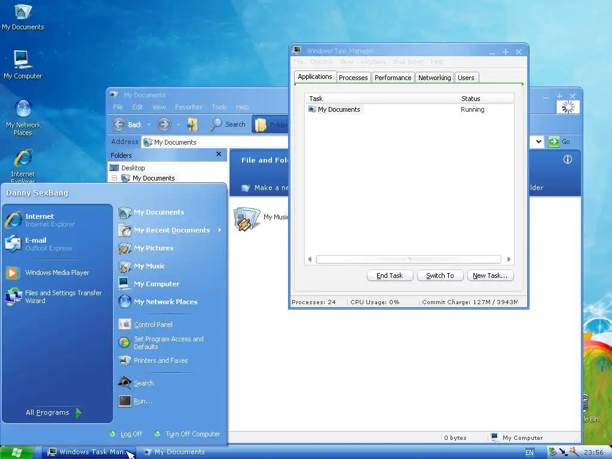
Task: Open File menu in My Documents window
Action: pyautogui.click(x=118, y=107)
